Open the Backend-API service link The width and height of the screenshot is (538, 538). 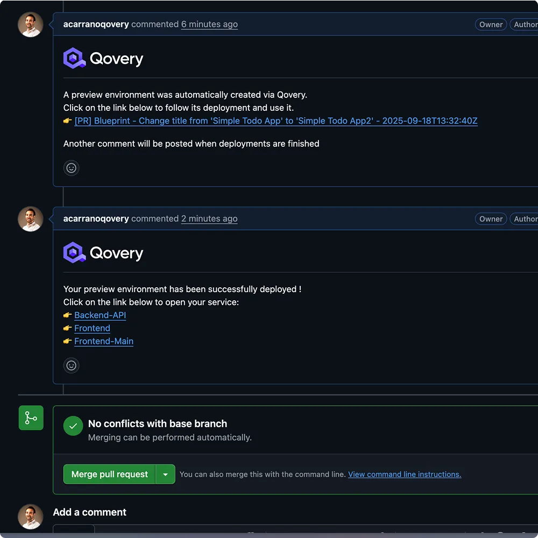100,315
